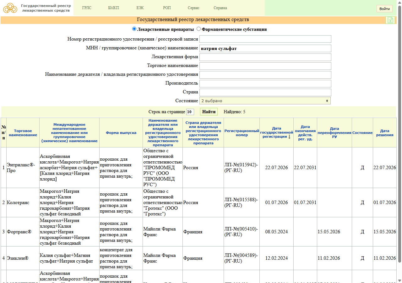This screenshot has height=283, width=402.
Task: Sort by Регистрационный номер column header
Action: point(242,133)
